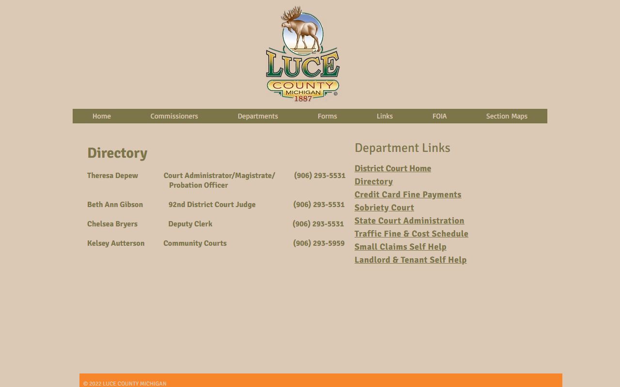Viewport: 620px width, 387px height.
Task: Click the Directory page heading
Action: coord(117,153)
